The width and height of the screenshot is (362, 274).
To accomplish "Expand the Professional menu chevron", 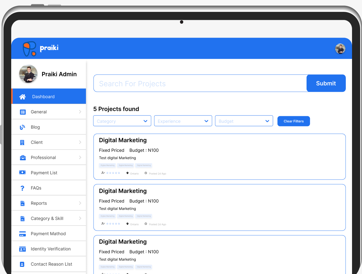I will click(x=80, y=158).
